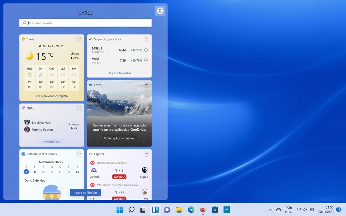Open the Clima widget options menu
Screen dimensions: 346x216
tap(79, 39)
